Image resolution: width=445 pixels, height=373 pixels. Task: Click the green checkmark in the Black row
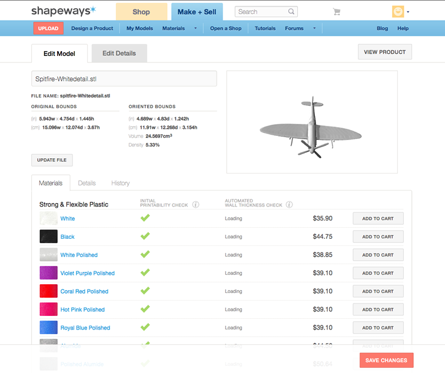pyautogui.click(x=145, y=236)
